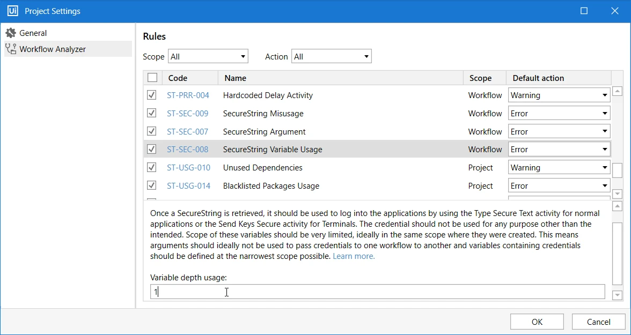Click the rules list scroll-down arrow

[x=617, y=194]
